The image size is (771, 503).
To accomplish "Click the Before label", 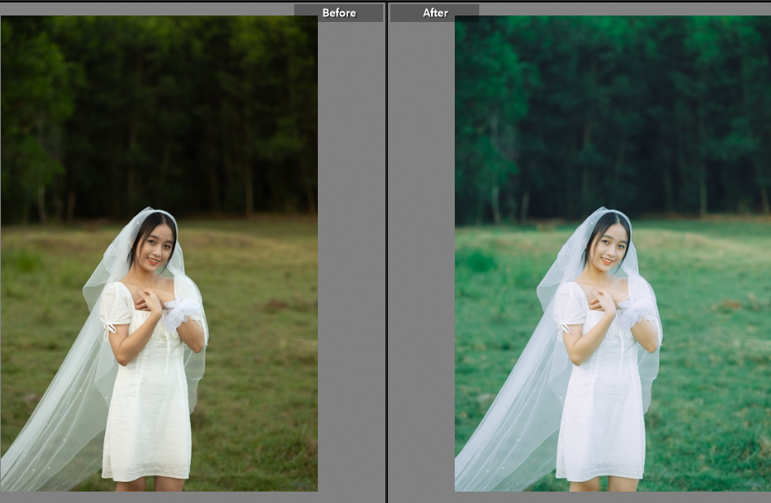I will point(339,12).
